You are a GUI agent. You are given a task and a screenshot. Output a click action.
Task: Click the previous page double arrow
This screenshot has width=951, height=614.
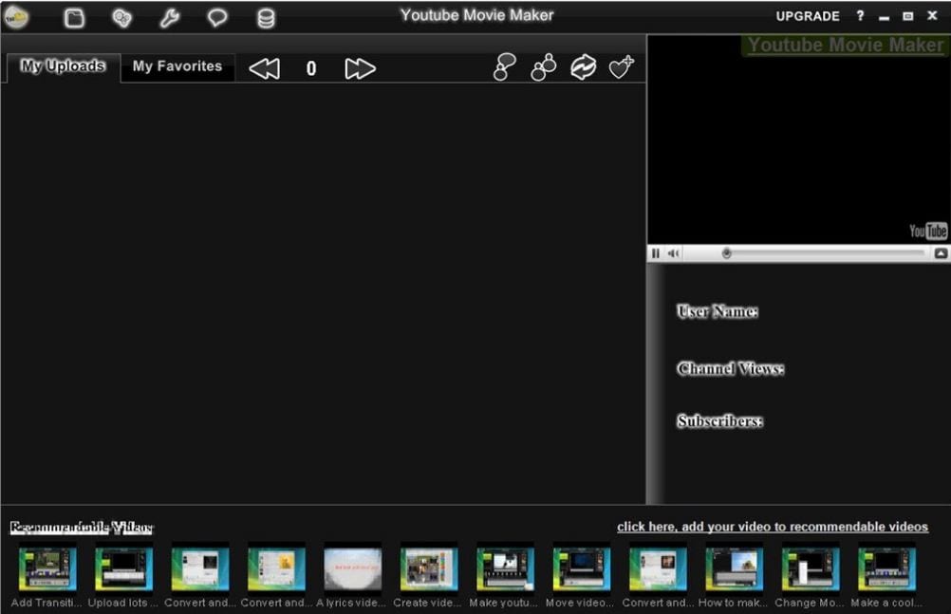coord(265,68)
